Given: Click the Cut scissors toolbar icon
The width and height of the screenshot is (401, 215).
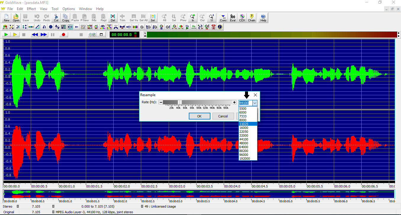Looking at the screenshot, I should (56, 18).
